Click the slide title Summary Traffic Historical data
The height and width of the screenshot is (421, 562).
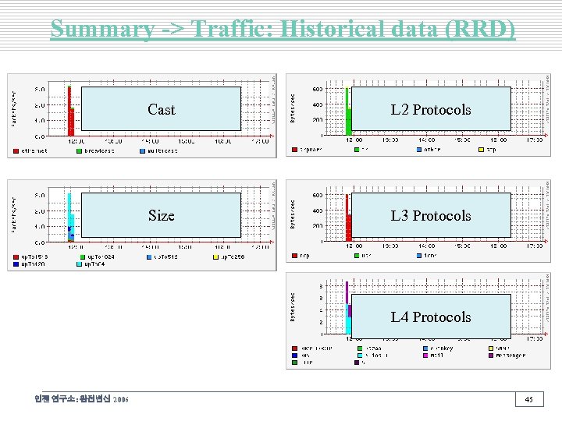(x=283, y=29)
